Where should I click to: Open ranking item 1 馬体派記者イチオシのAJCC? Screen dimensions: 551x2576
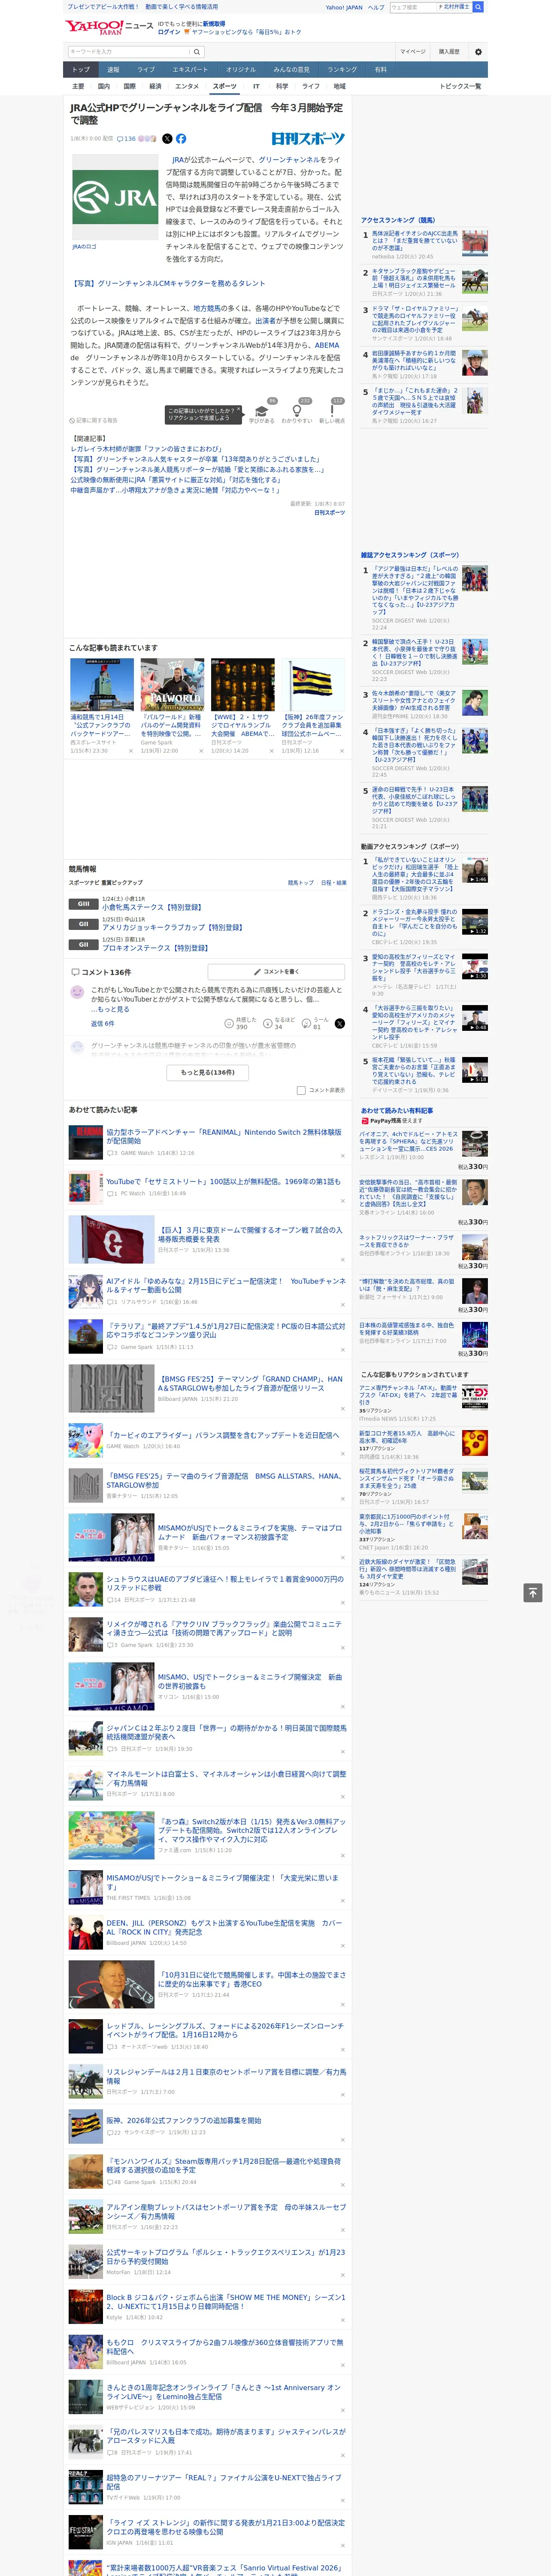tap(415, 241)
